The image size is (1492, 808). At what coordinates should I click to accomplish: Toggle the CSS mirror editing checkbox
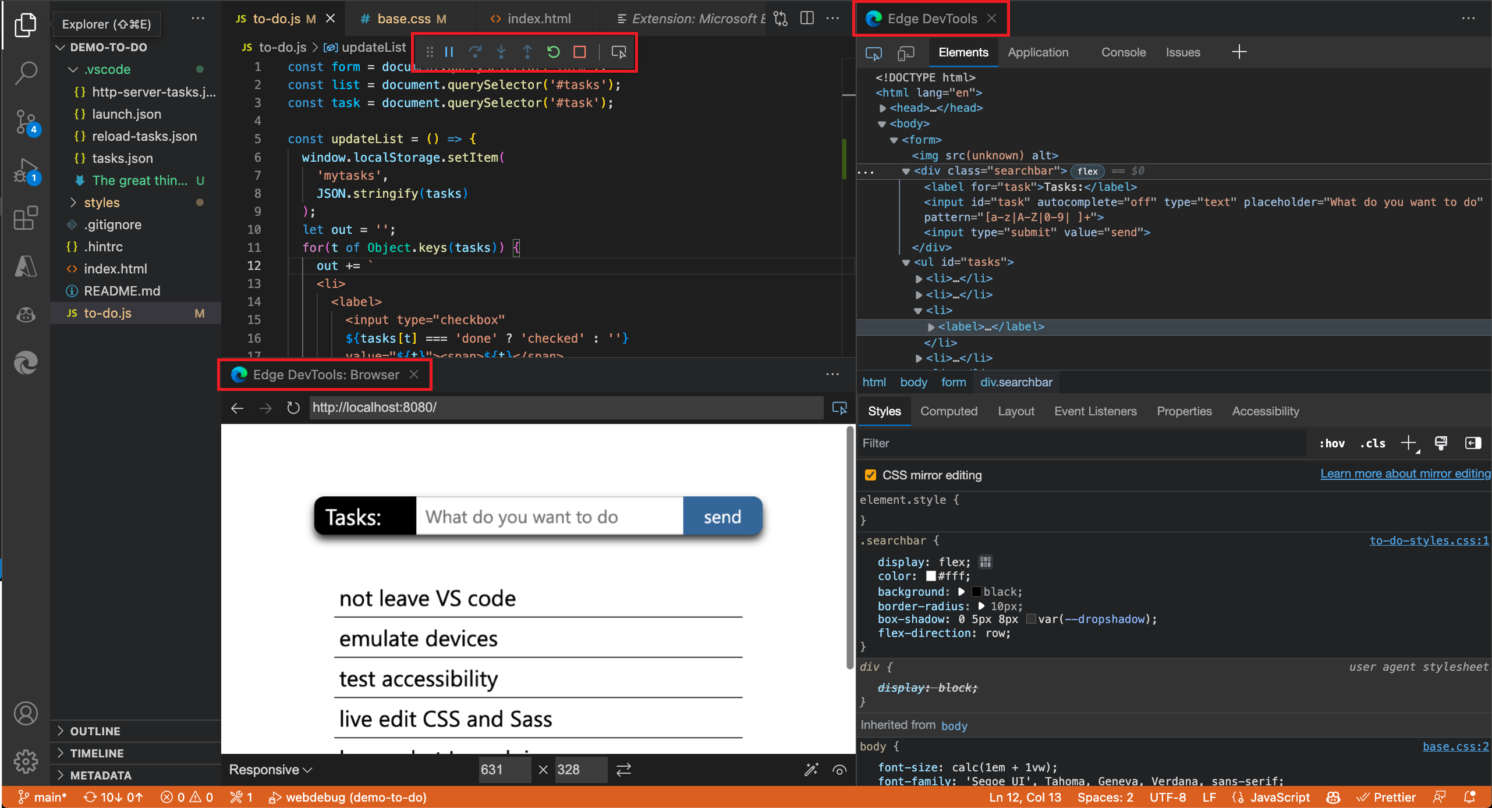click(871, 475)
